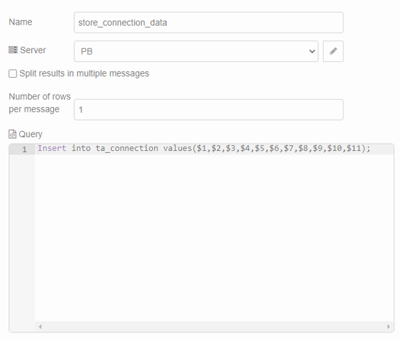The width and height of the screenshot is (400, 341).
Task: Click the Name field with store_connection_data
Action: [208, 23]
